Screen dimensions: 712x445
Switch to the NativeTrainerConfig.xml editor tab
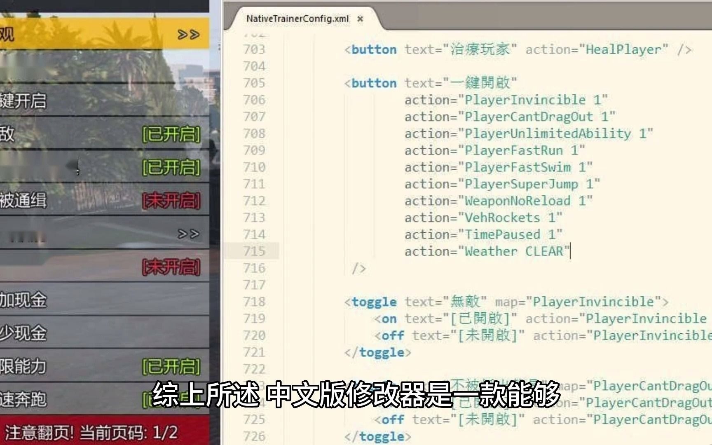tap(297, 19)
